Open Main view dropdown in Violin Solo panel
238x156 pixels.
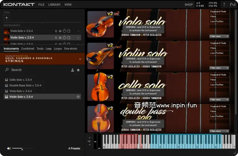click(x=219, y=68)
